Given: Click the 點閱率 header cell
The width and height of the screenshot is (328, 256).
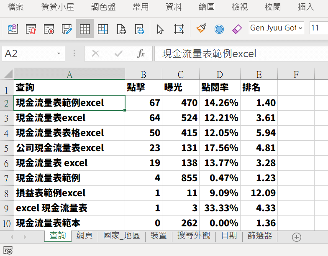Looking at the screenshot, I should pyautogui.click(x=220, y=88).
